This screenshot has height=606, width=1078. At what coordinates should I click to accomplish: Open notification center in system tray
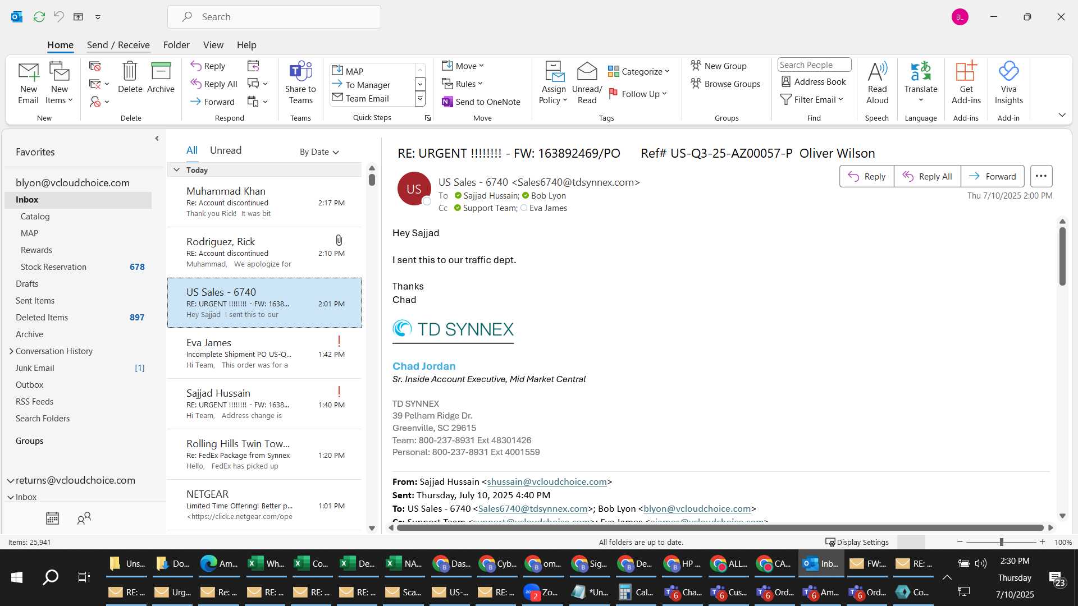(1057, 578)
